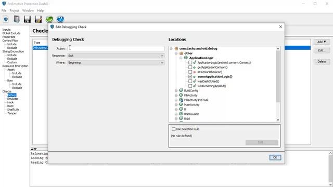Click the R$drawable class icon
This screenshot has width=333, height=187.
pos(181,114)
